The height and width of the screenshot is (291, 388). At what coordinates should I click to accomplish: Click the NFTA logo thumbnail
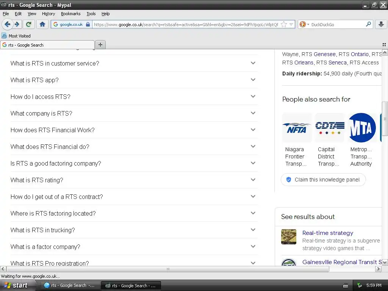(x=297, y=128)
